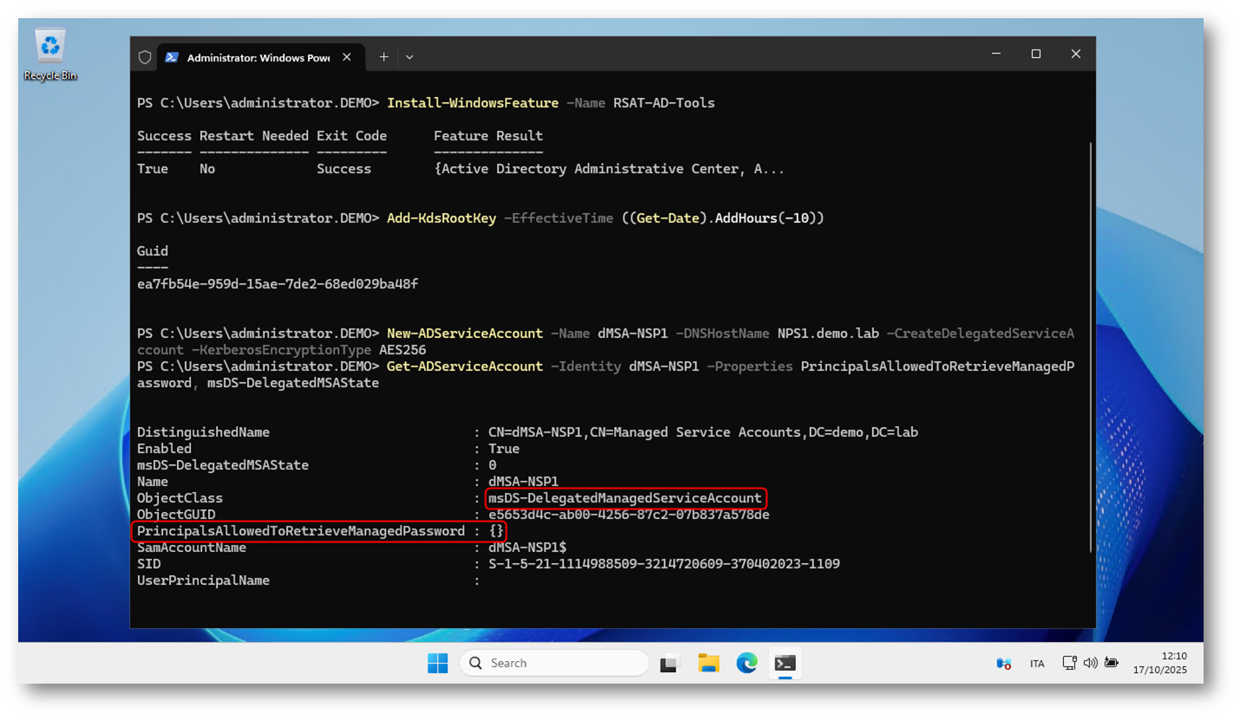The width and height of the screenshot is (1240, 720).
Task: Launch File Explorer from the taskbar
Action: pyautogui.click(x=709, y=663)
